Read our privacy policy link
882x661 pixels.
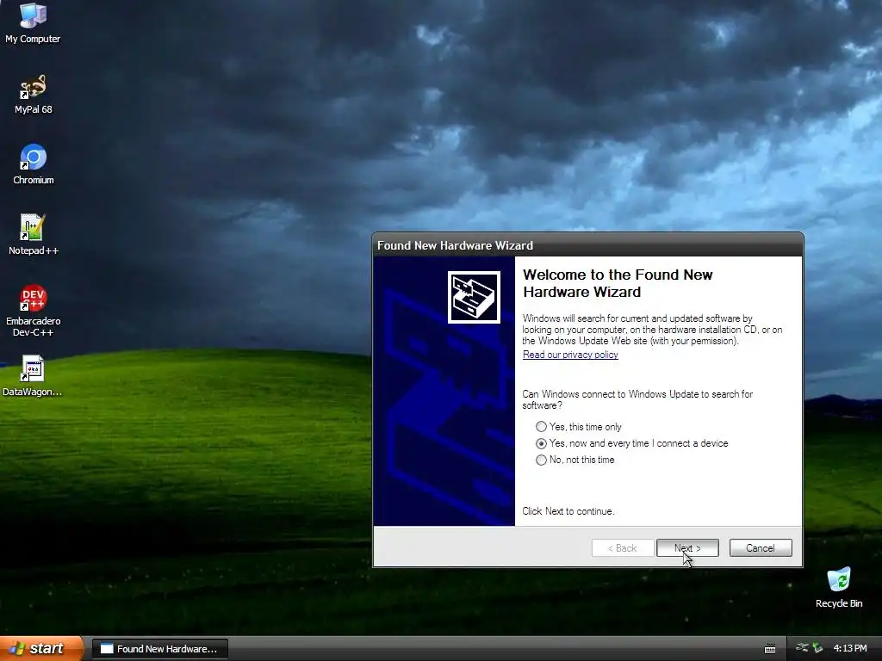tap(570, 355)
